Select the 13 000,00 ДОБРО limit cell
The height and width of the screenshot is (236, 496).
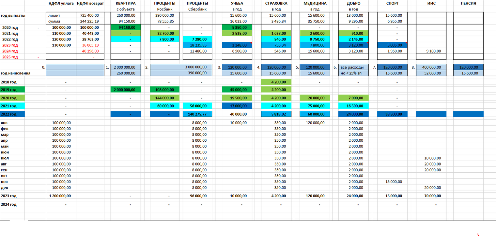[353, 15]
